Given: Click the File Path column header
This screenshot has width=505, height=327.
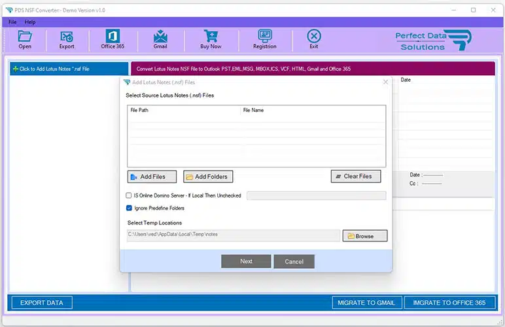Looking at the screenshot, I should (139, 110).
